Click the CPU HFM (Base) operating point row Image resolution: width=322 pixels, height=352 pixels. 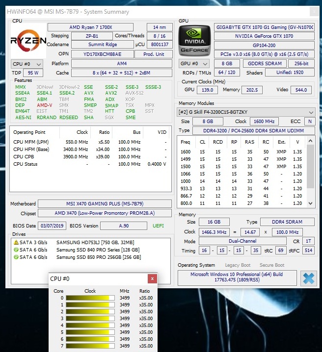point(90,150)
